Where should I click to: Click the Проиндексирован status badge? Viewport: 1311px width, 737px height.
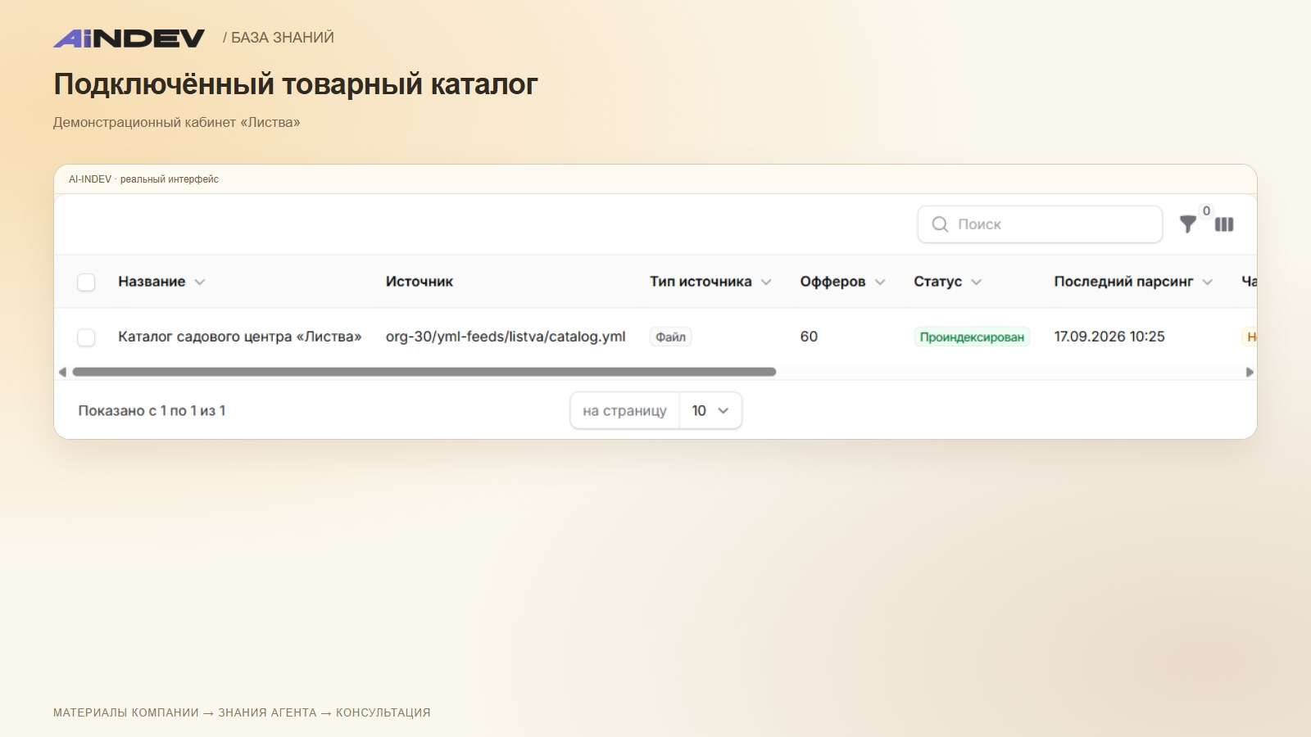tap(972, 337)
